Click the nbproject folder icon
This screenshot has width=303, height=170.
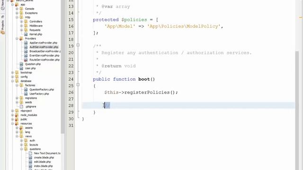[x=17, y=111]
